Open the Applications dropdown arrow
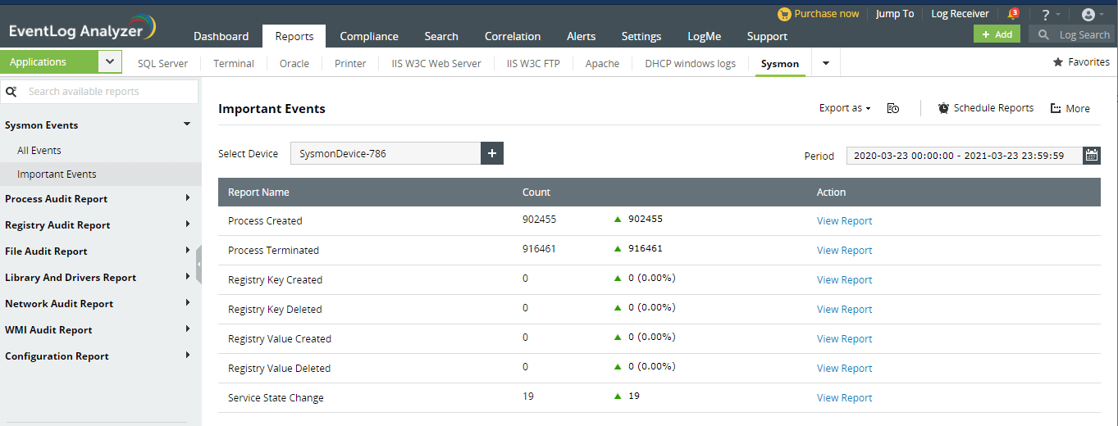Screen dimensions: 1118x426 point(110,61)
